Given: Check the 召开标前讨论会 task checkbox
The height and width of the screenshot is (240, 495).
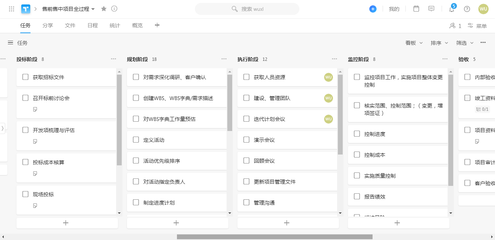Looking at the screenshot, I should pyautogui.click(x=25, y=98).
